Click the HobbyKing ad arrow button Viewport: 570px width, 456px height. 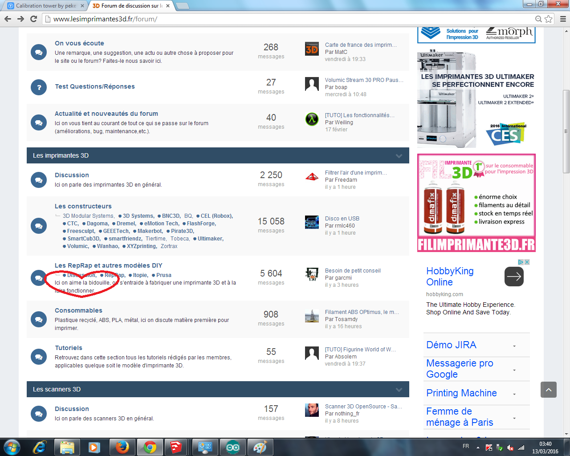coord(514,277)
